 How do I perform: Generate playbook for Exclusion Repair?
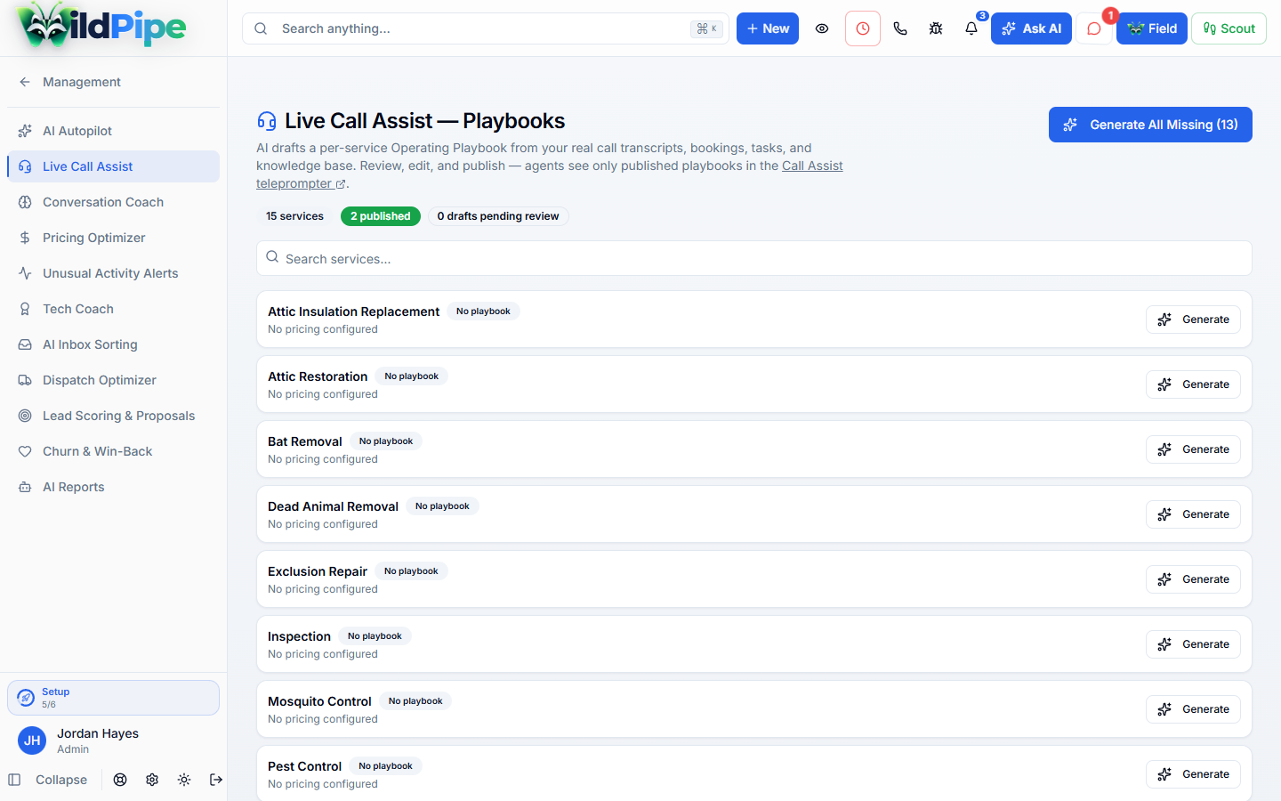1193,579
